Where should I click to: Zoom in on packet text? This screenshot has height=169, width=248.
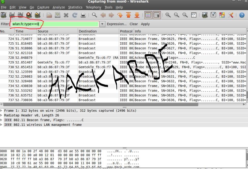pos(168,15)
